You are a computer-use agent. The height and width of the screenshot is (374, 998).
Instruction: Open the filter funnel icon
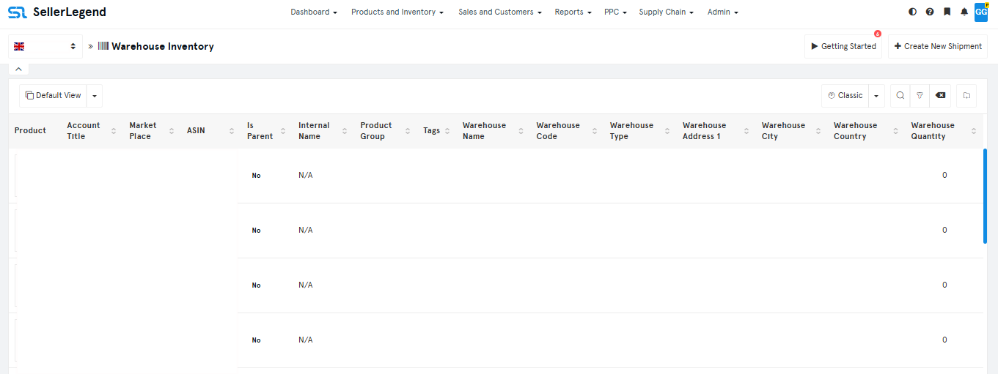(x=920, y=96)
